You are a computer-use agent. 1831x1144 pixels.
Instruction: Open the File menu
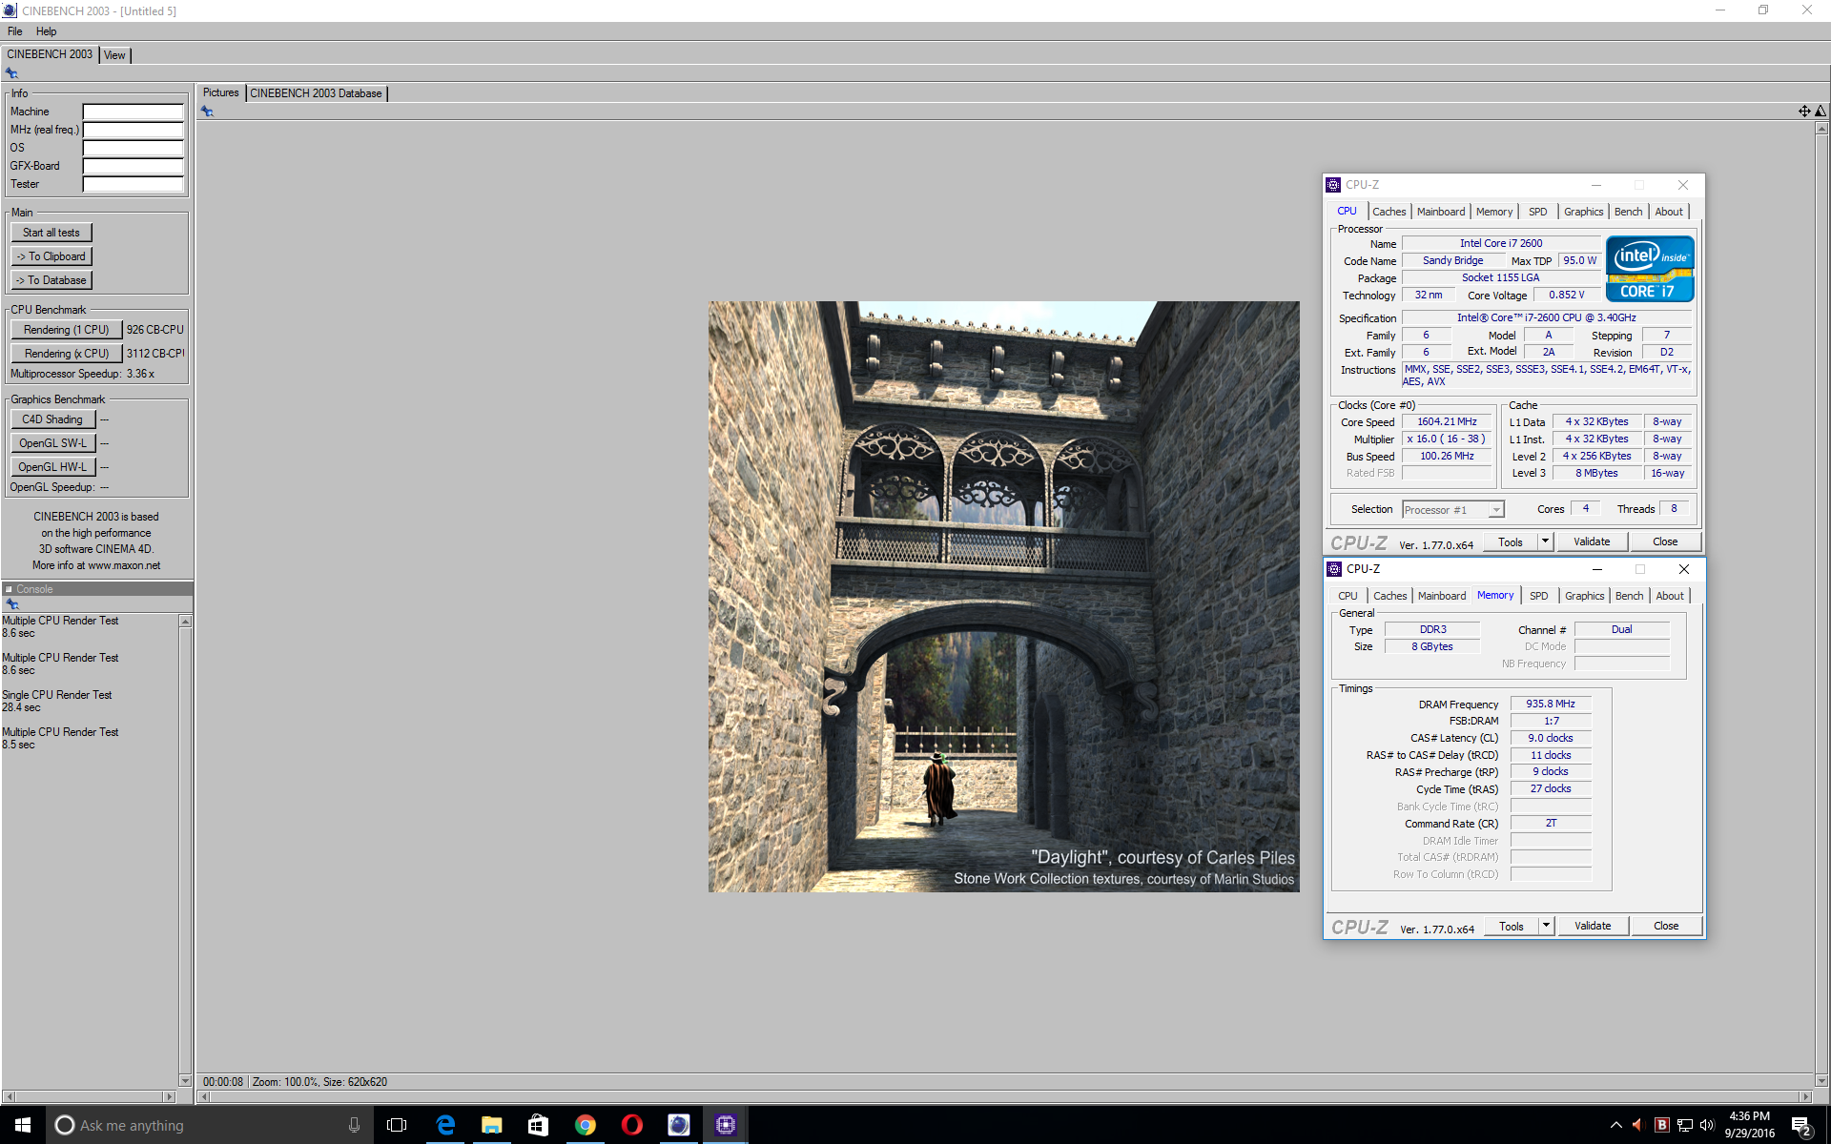tap(15, 31)
